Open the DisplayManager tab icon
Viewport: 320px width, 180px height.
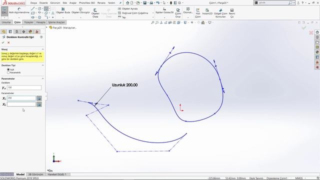[x=30, y=31]
